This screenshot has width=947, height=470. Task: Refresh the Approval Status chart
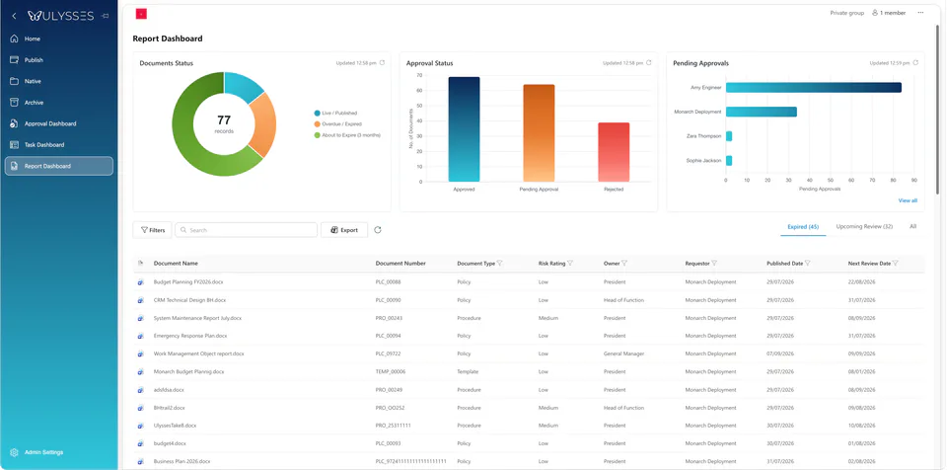coord(649,63)
